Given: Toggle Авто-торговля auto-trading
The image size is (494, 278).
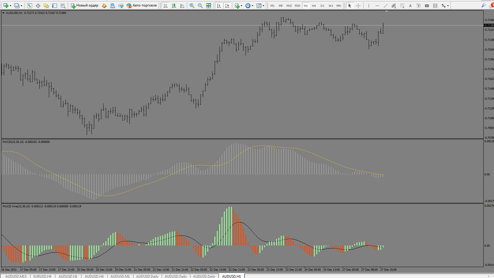Looking at the screenshot, I should (142, 6).
